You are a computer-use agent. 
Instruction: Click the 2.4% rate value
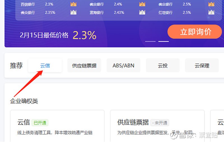(x=118, y=4)
